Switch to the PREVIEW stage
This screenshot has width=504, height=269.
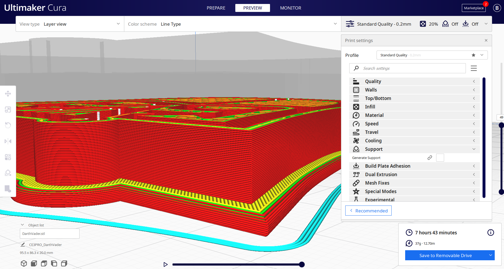point(253,8)
